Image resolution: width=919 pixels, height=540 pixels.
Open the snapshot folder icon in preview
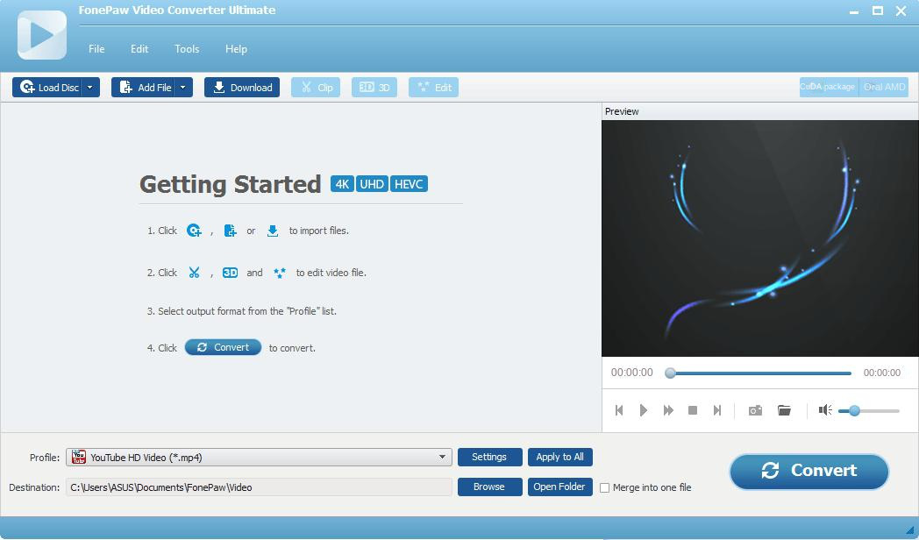click(784, 409)
